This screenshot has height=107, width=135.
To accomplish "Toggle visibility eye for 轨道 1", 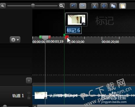I will pyautogui.click(x=29, y=93).
